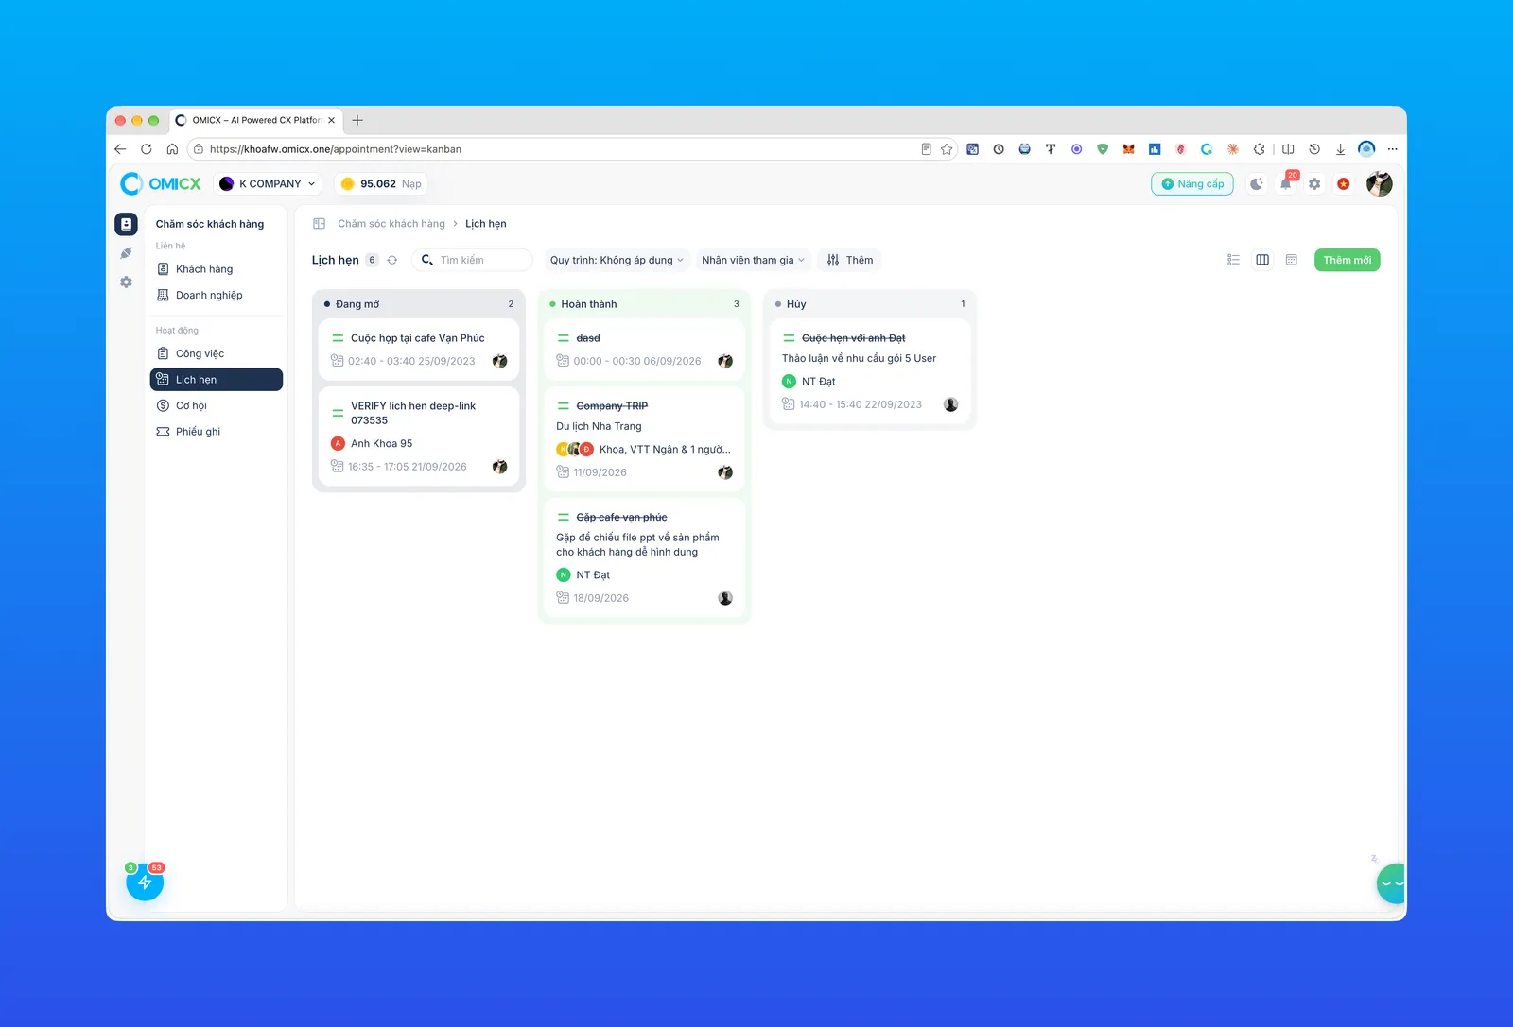Viewport: 1513px width, 1027px height.
Task: Click the Hủy column header
Action: click(870, 304)
